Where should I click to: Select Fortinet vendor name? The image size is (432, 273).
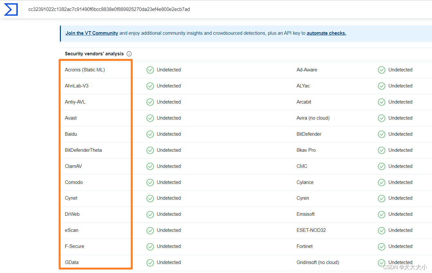coord(305,246)
